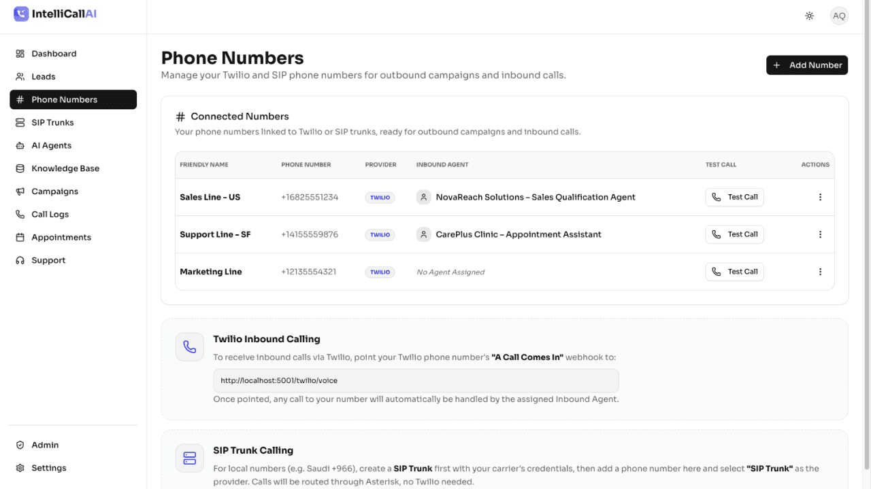Click the phone icon in Marketing Line Test Call
871x489 pixels.
716,272
